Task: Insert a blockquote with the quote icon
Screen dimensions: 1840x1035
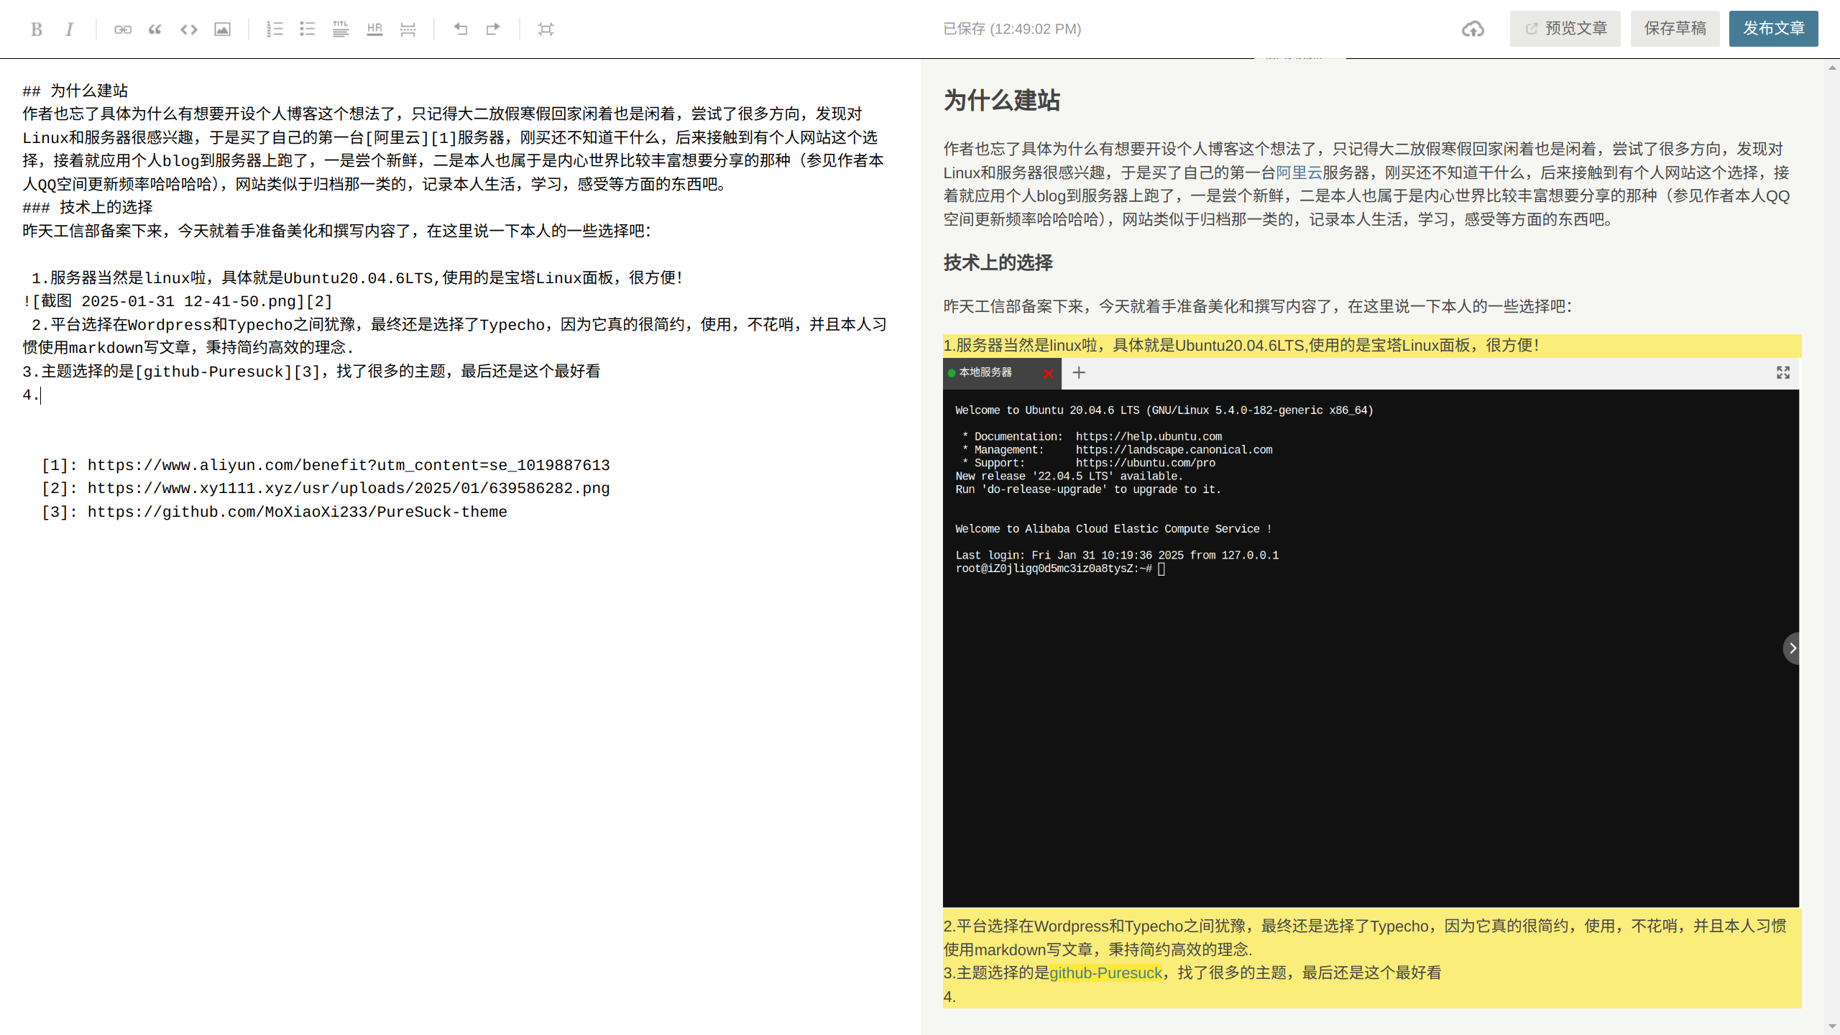Action: click(x=155, y=29)
